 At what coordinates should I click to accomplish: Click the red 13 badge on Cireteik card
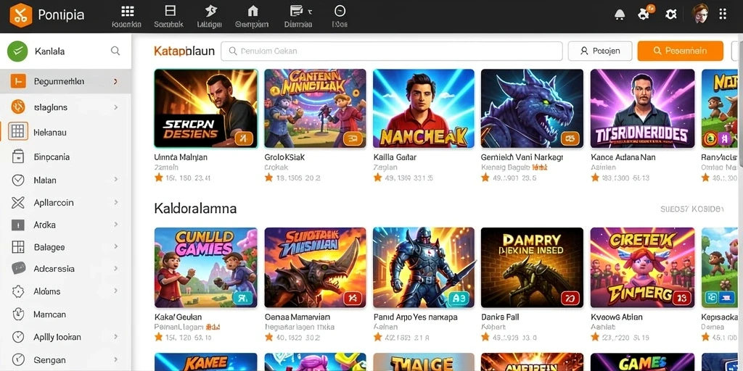[681, 298]
